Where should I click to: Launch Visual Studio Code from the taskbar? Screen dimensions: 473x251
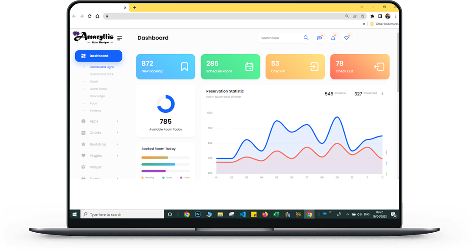pyautogui.click(x=243, y=215)
